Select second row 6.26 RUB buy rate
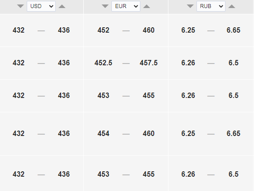The width and height of the screenshot is (254, 191). click(x=188, y=63)
